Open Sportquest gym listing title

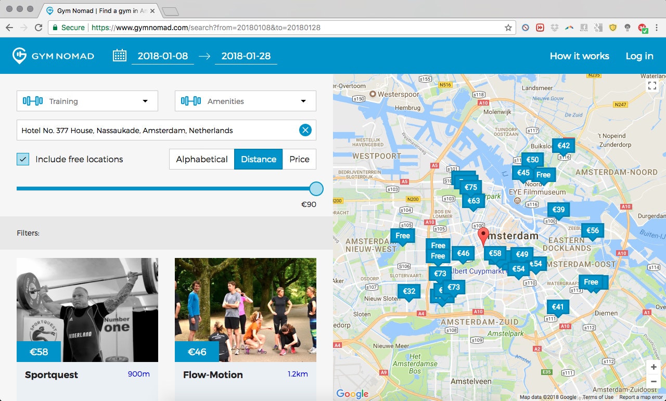(52, 374)
